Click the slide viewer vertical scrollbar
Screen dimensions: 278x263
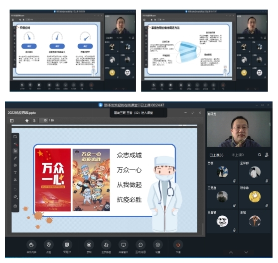click(x=203, y=229)
